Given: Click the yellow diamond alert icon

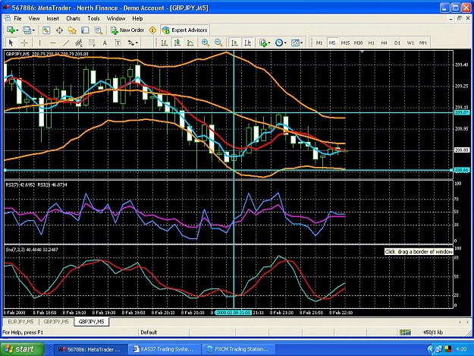Looking at the screenshot, I should tap(152, 30).
